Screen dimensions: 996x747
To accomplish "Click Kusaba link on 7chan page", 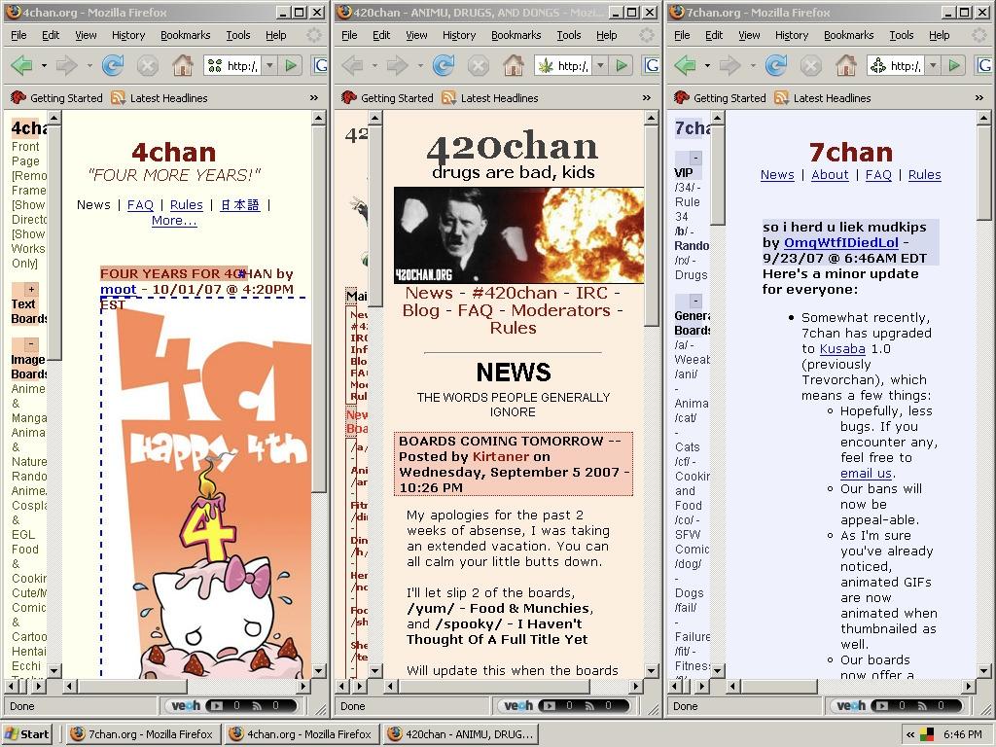I will pos(842,349).
